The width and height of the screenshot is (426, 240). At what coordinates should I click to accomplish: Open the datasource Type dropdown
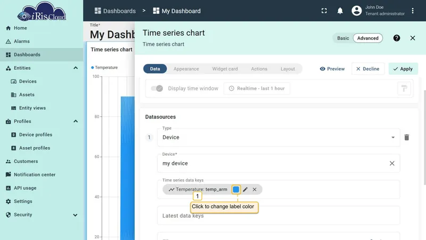pyautogui.click(x=278, y=138)
